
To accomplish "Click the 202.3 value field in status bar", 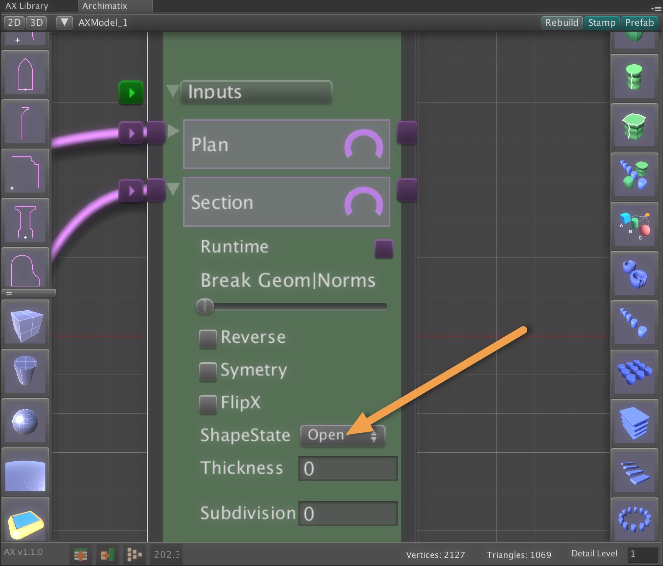I will point(167,554).
